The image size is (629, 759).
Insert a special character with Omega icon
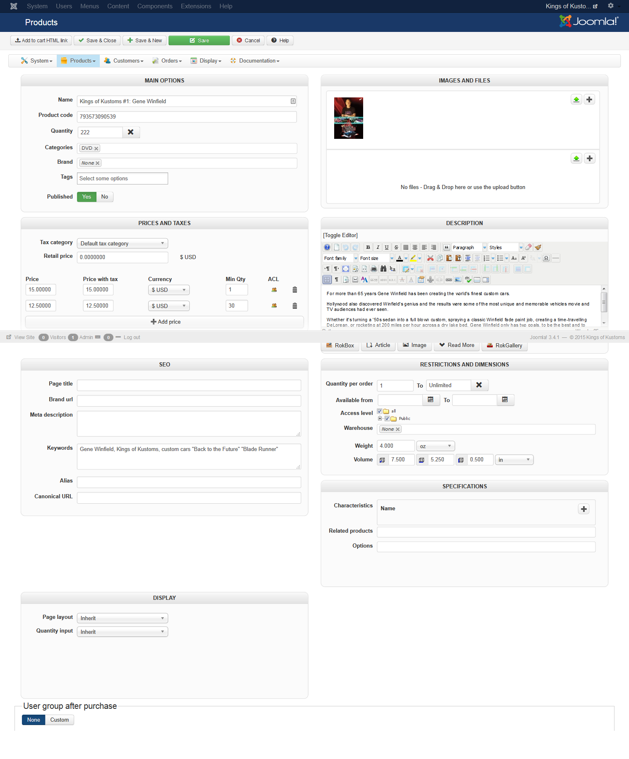click(546, 258)
